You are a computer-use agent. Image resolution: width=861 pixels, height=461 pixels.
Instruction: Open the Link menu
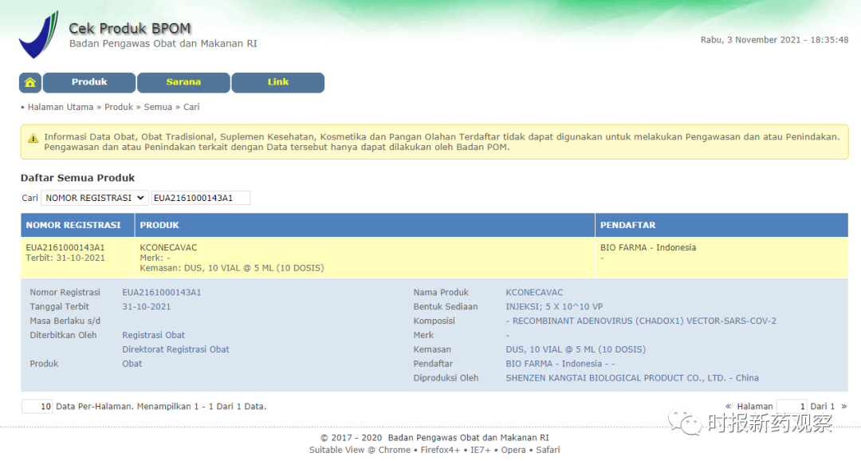(278, 82)
